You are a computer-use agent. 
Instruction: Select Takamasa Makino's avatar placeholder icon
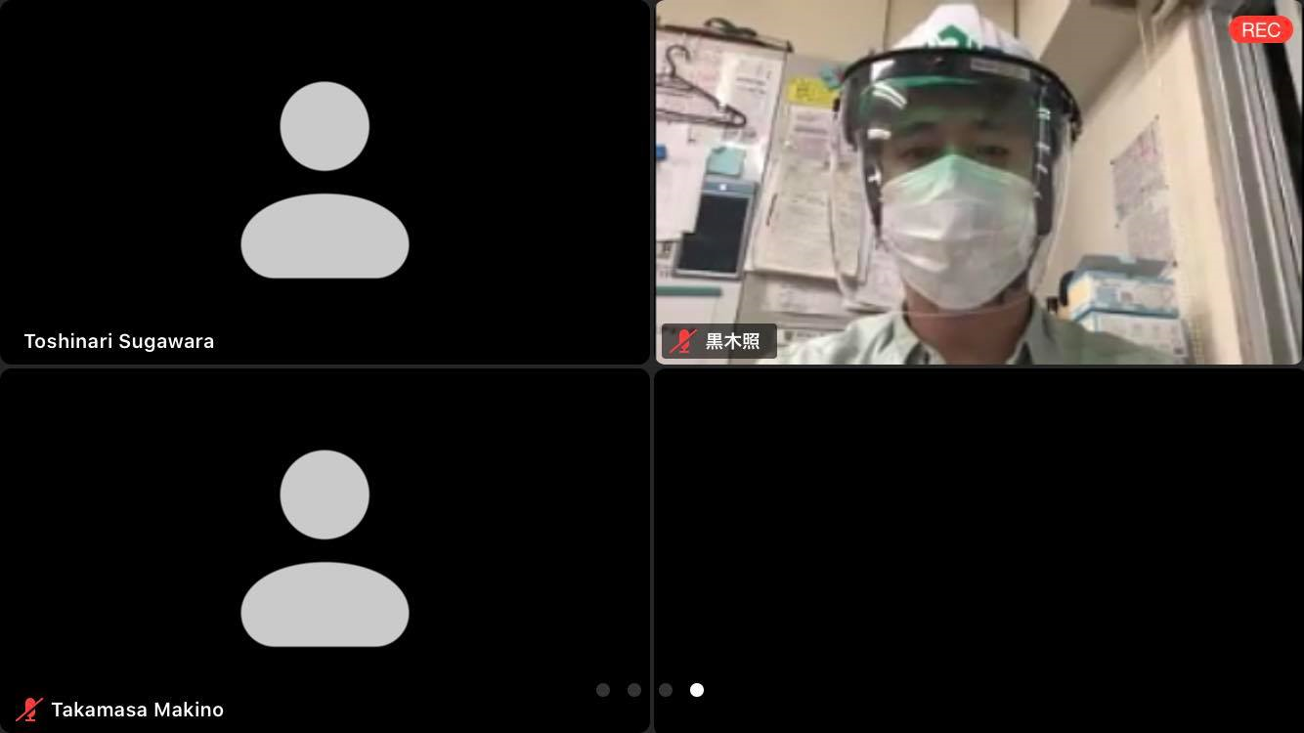tap(325, 548)
